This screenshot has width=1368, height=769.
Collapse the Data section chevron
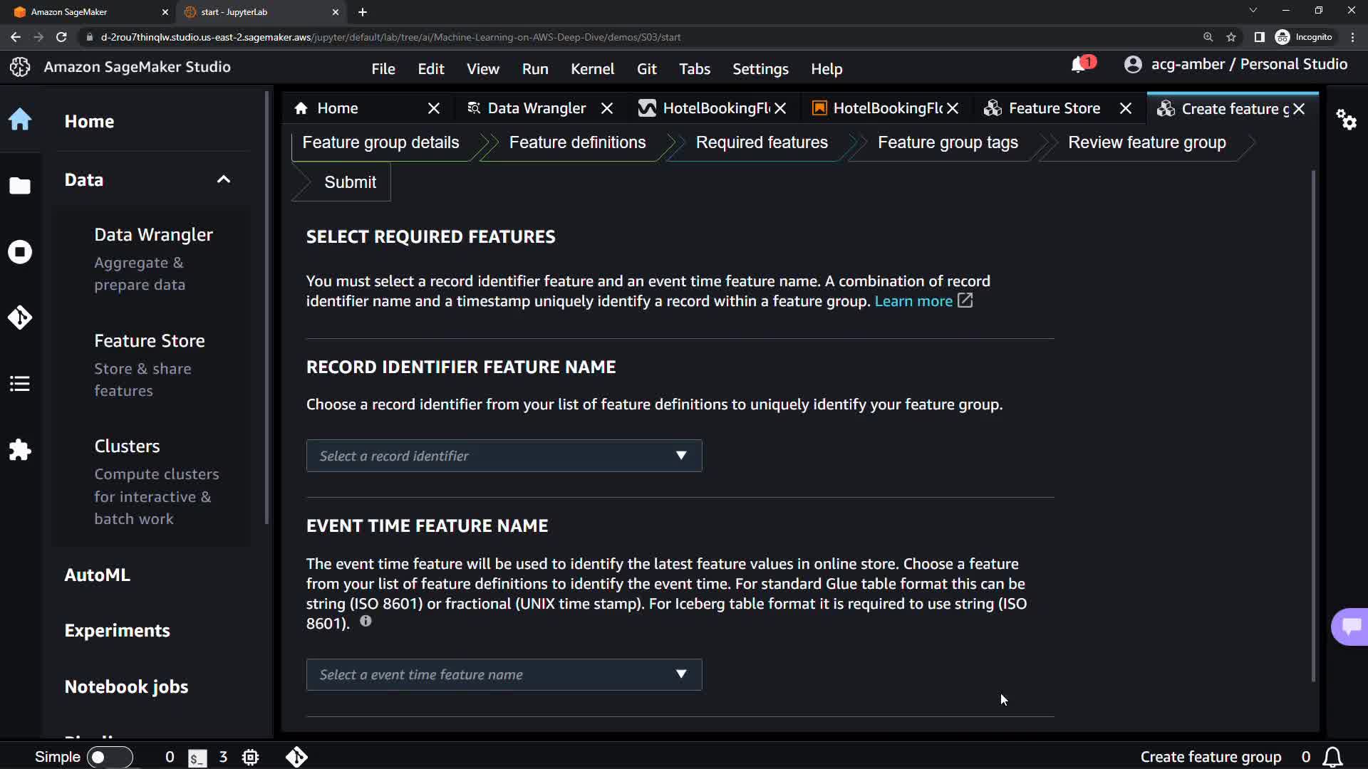[x=224, y=179]
